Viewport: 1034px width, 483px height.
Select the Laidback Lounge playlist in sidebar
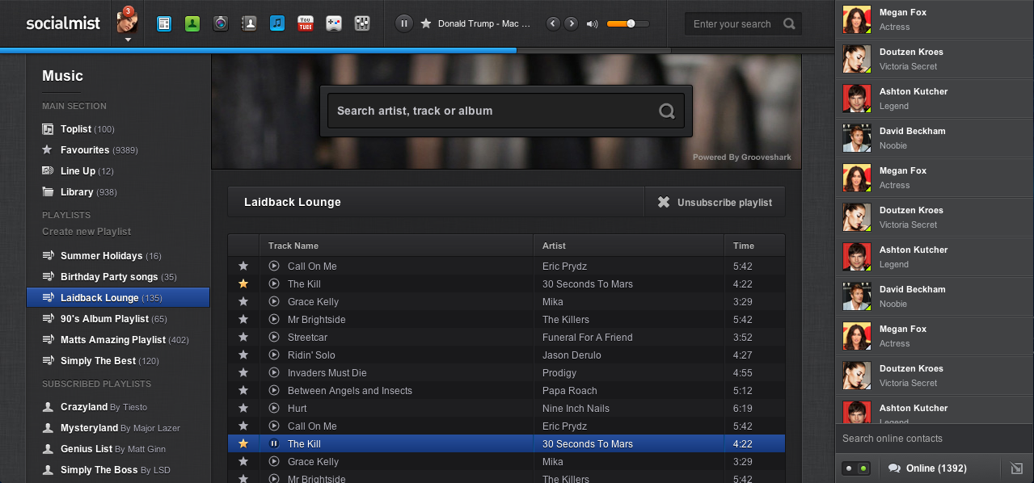118,298
